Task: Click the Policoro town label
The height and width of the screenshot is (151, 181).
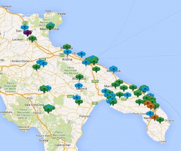Action: 85,116
